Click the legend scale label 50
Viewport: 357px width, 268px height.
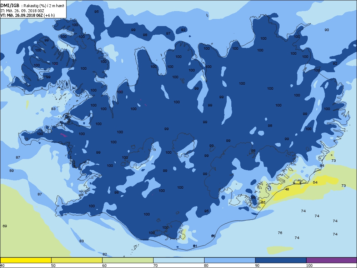pyautogui.click(x=53, y=265)
